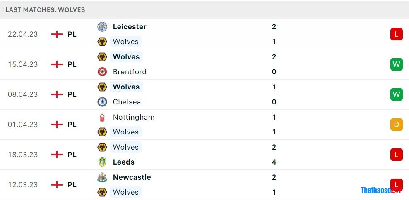
Task: Click the Chelsea club crest icon
Action: (102, 102)
